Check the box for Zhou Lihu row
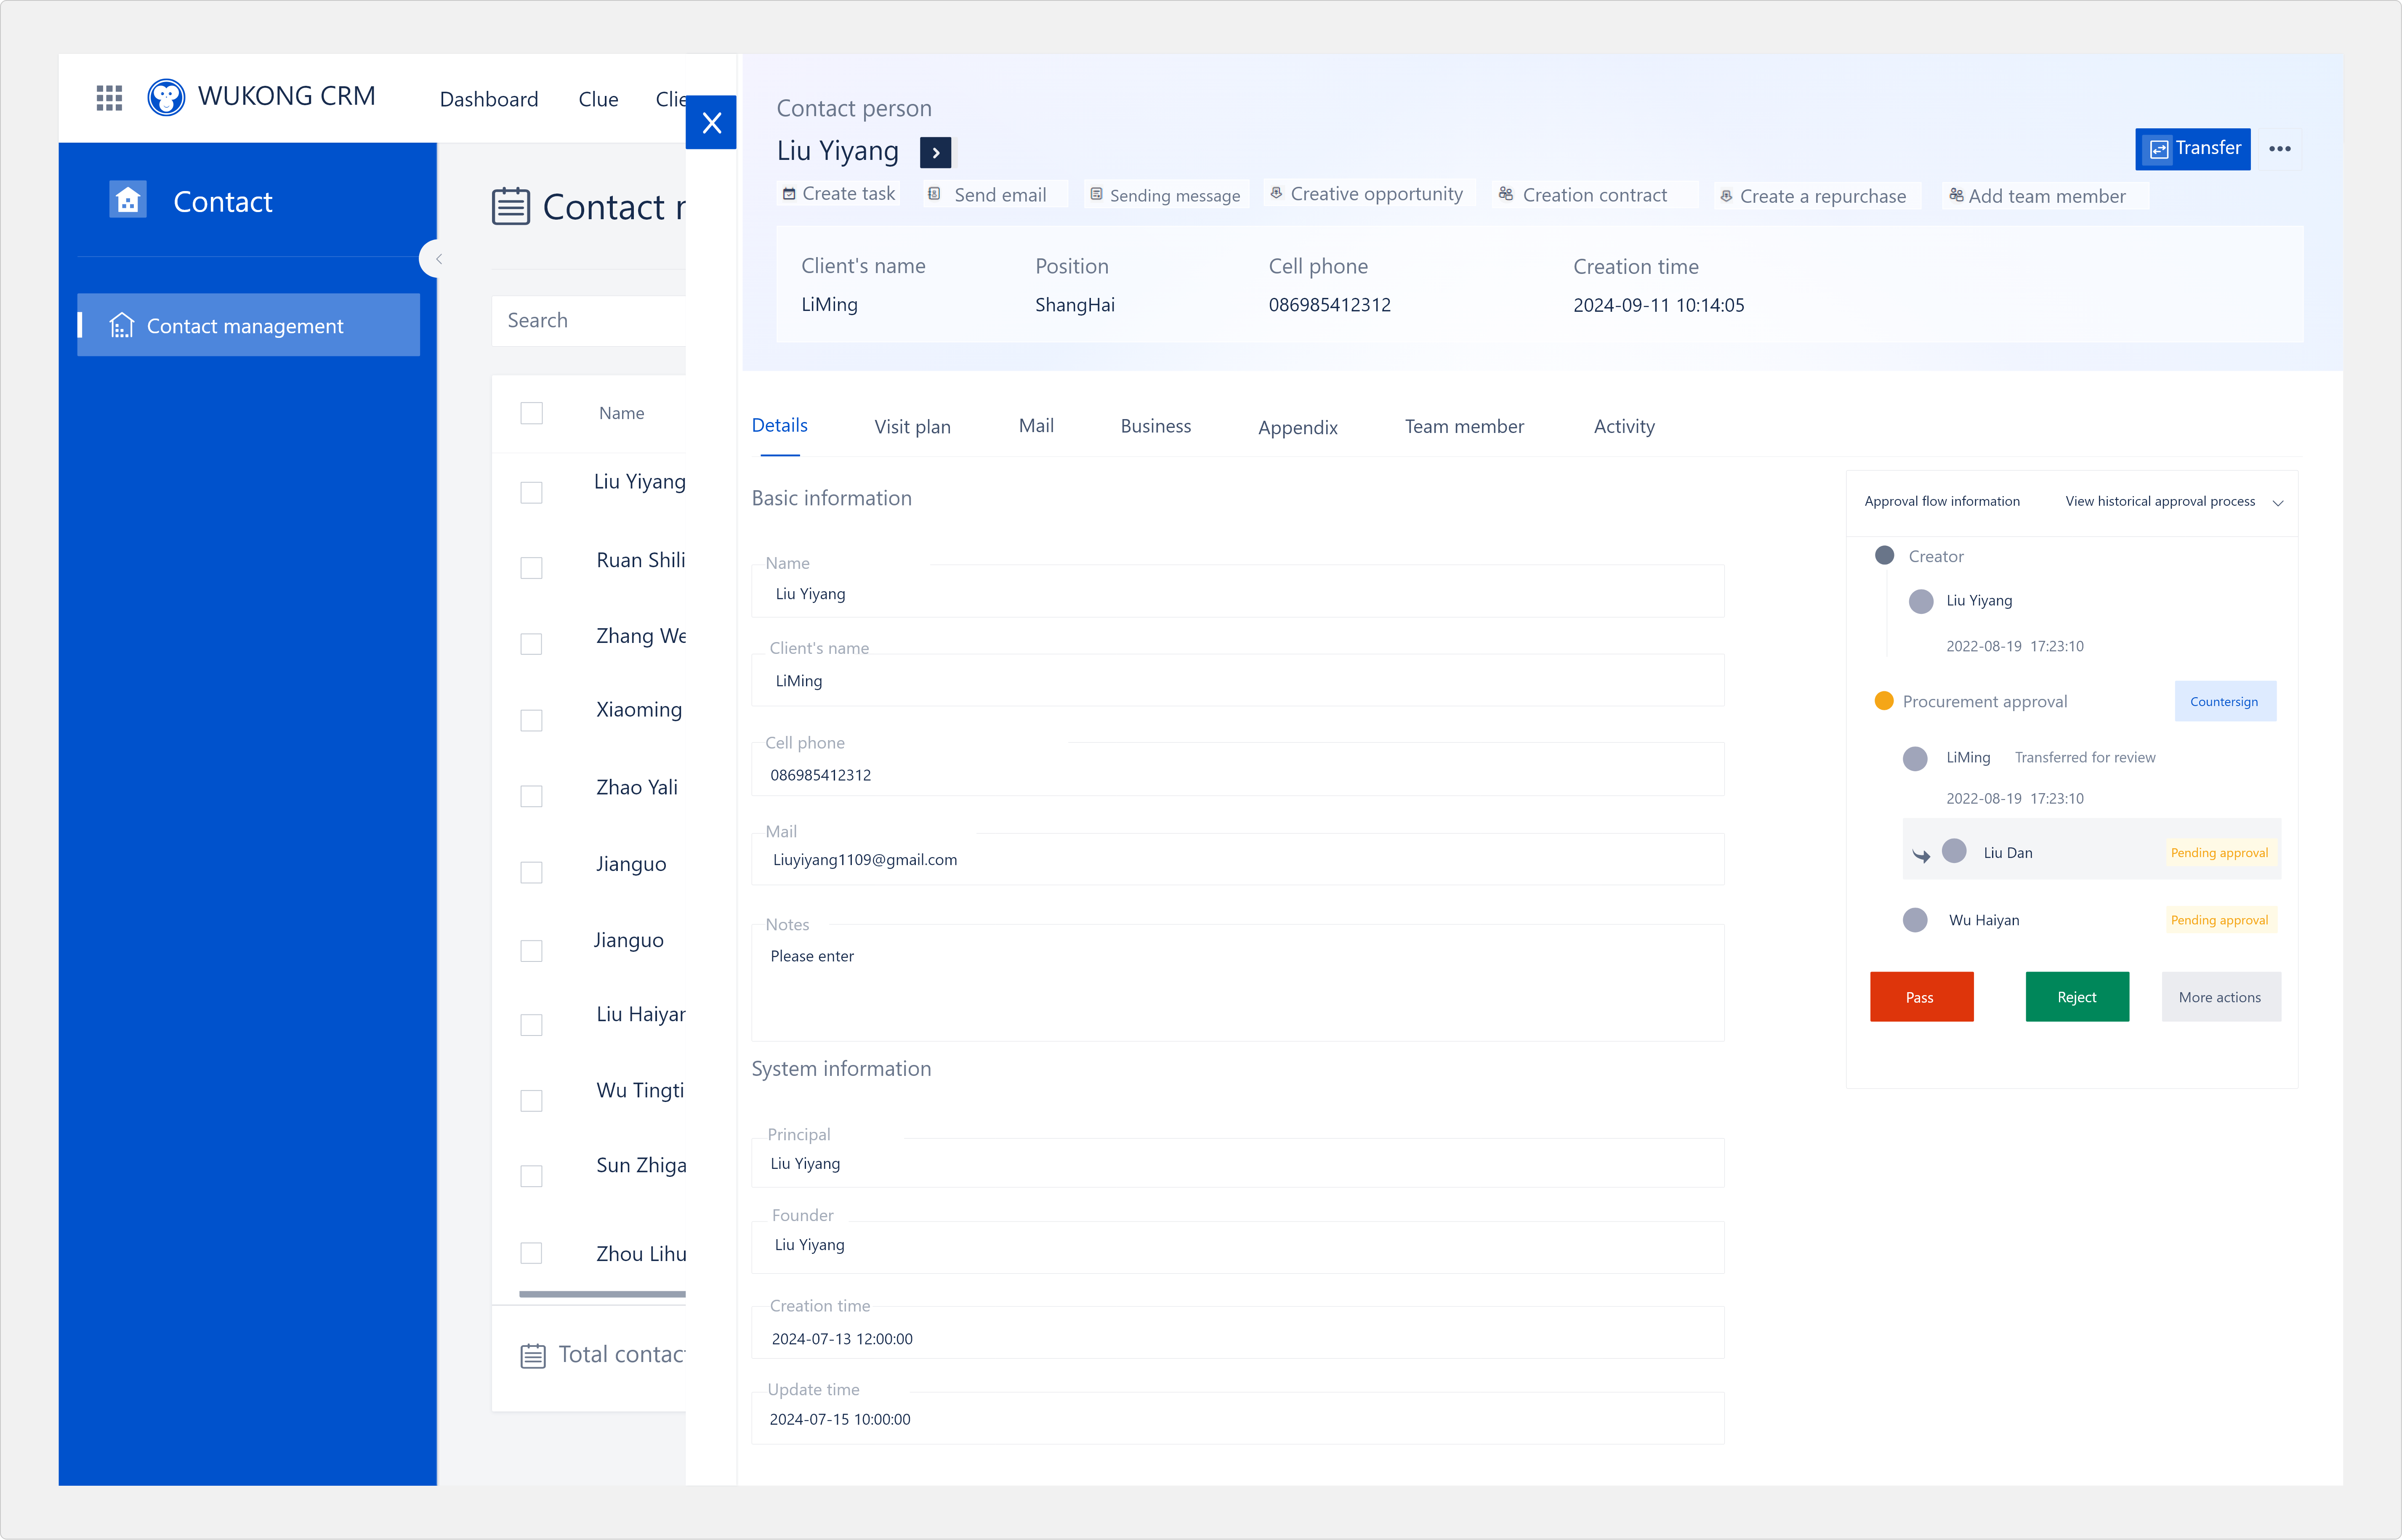This screenshot has width=2402, height=1540. click(x=532, y=1253)
